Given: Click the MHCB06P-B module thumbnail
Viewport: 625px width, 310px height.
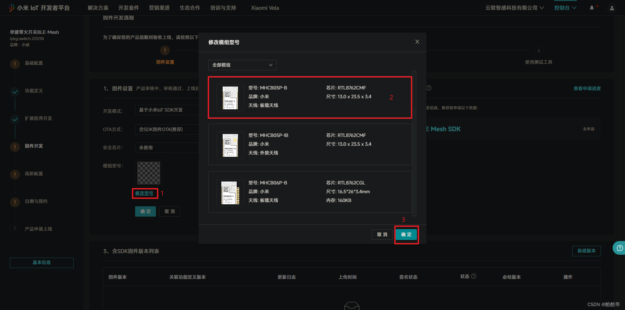Looking at the screenshot, I should click(x=230, y=193).
